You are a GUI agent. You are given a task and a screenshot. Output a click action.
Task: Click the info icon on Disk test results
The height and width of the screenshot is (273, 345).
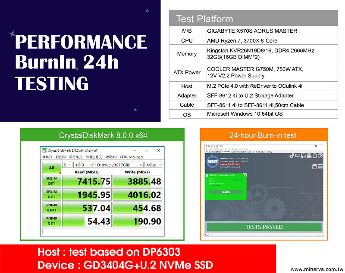click(x=245, y=175)
